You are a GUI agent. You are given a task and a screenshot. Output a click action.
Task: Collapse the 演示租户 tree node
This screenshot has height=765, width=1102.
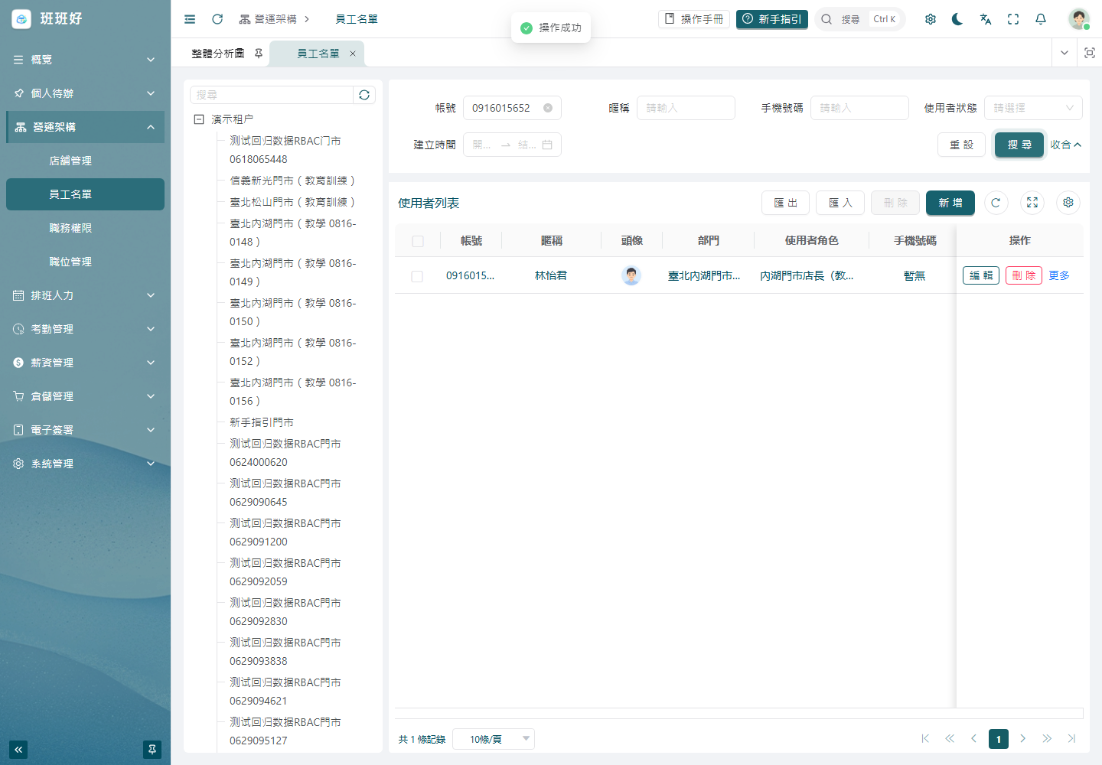tap(199, 119)
